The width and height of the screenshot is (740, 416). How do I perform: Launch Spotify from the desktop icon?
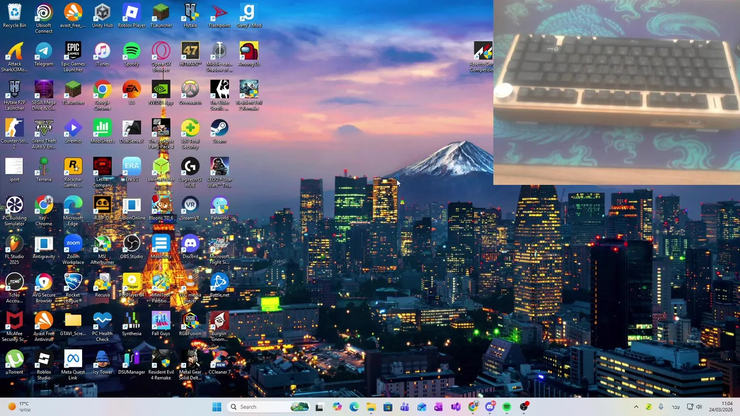click(132, 54)
